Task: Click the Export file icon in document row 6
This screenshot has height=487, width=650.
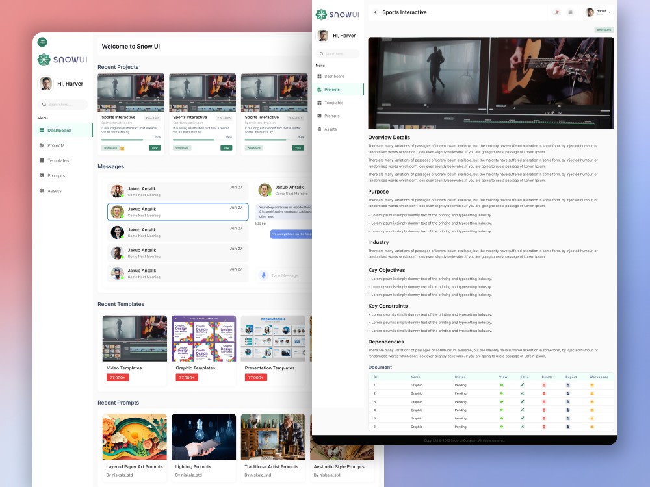Action: click(568, 427)
